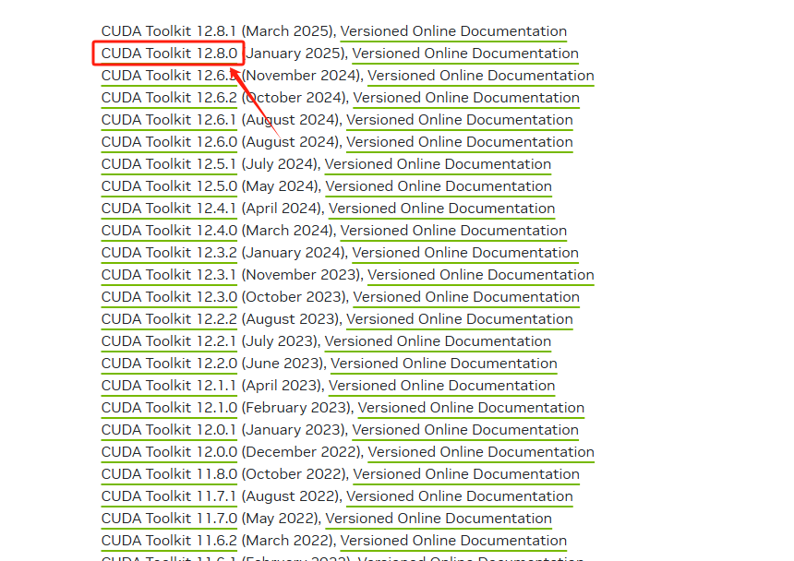Open CUDA Toolkit 11.8.0 link
Viewport: 794px width, 561px height.
(x=169, y=474)
